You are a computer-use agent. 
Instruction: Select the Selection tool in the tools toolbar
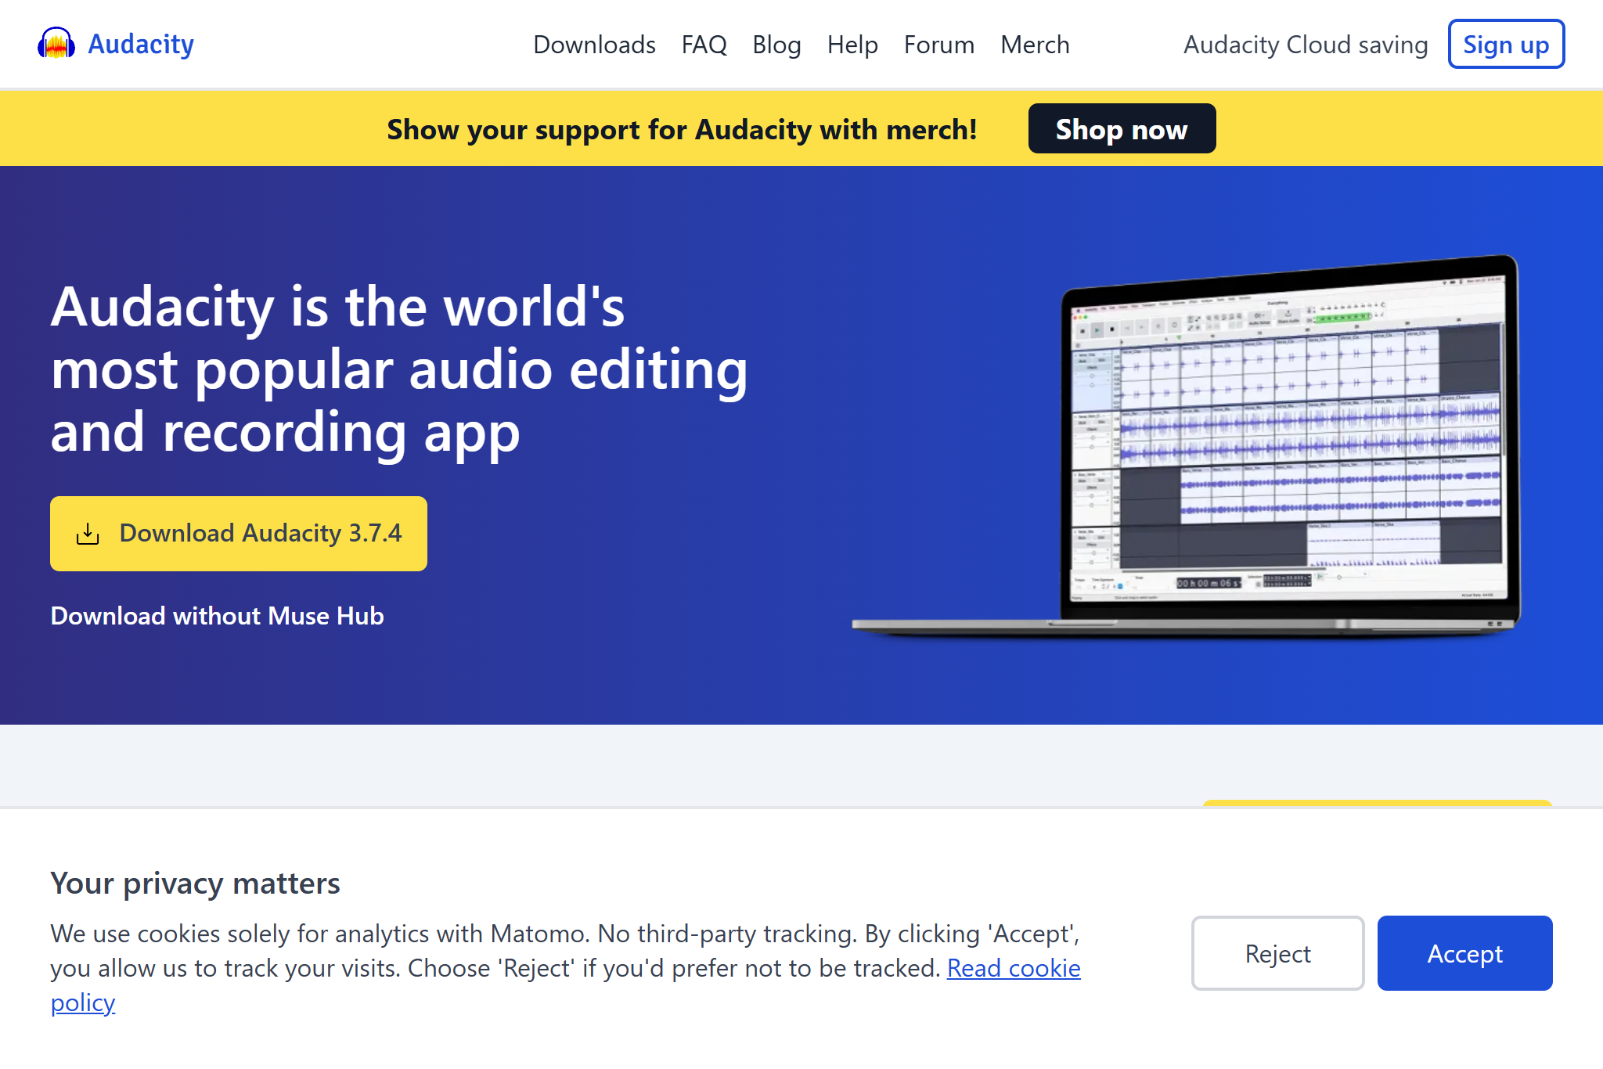click(x=1191, y=319)
